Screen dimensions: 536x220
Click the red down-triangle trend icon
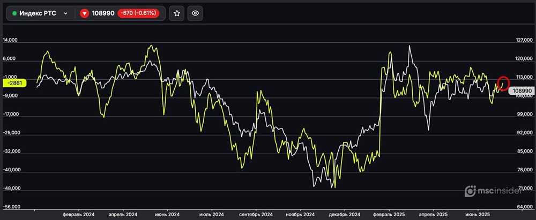click(85, 13)
